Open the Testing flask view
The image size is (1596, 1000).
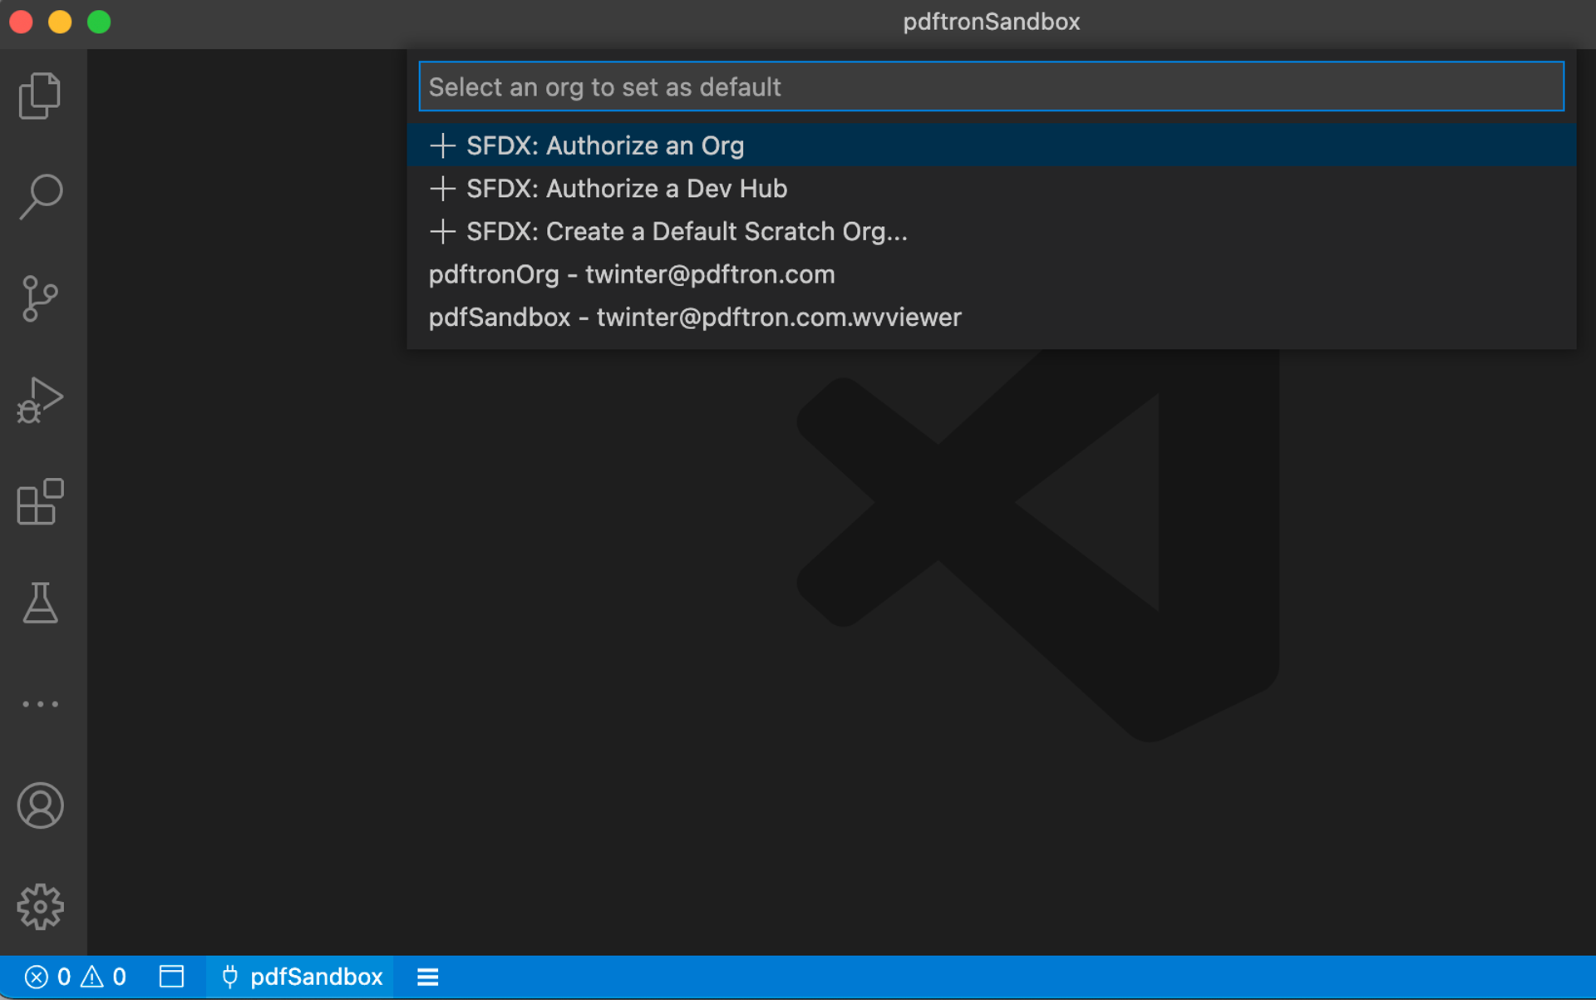coord(40,603)
